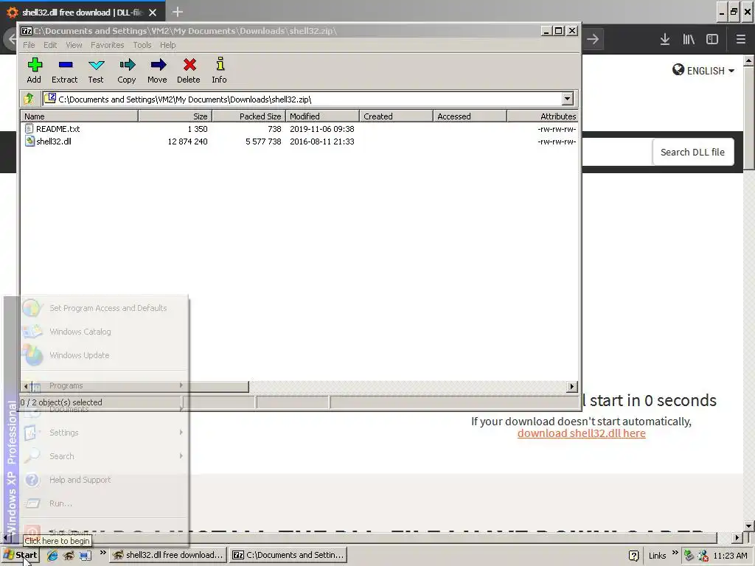Click the Windows Start button
The width and height of the screenshot is (755, 566).
(20, 555)
